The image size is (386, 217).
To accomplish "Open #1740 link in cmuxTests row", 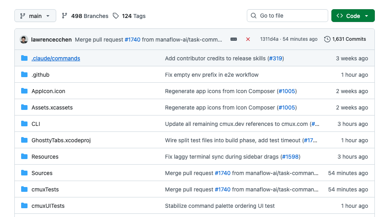I will pos(223,189).
